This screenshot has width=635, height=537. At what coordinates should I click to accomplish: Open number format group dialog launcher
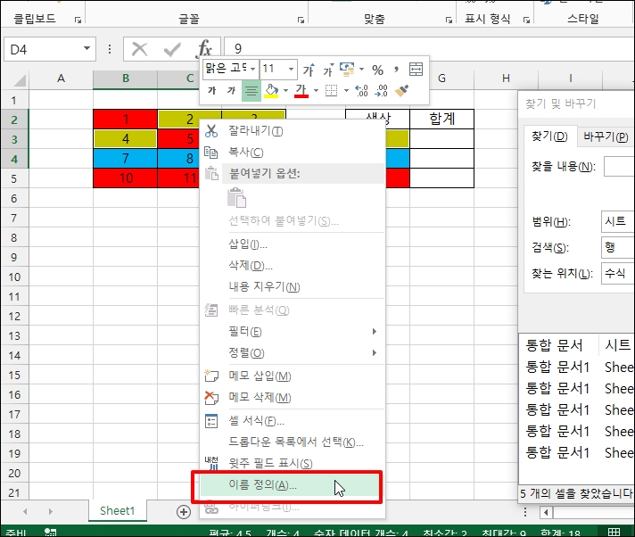(526, 20)
